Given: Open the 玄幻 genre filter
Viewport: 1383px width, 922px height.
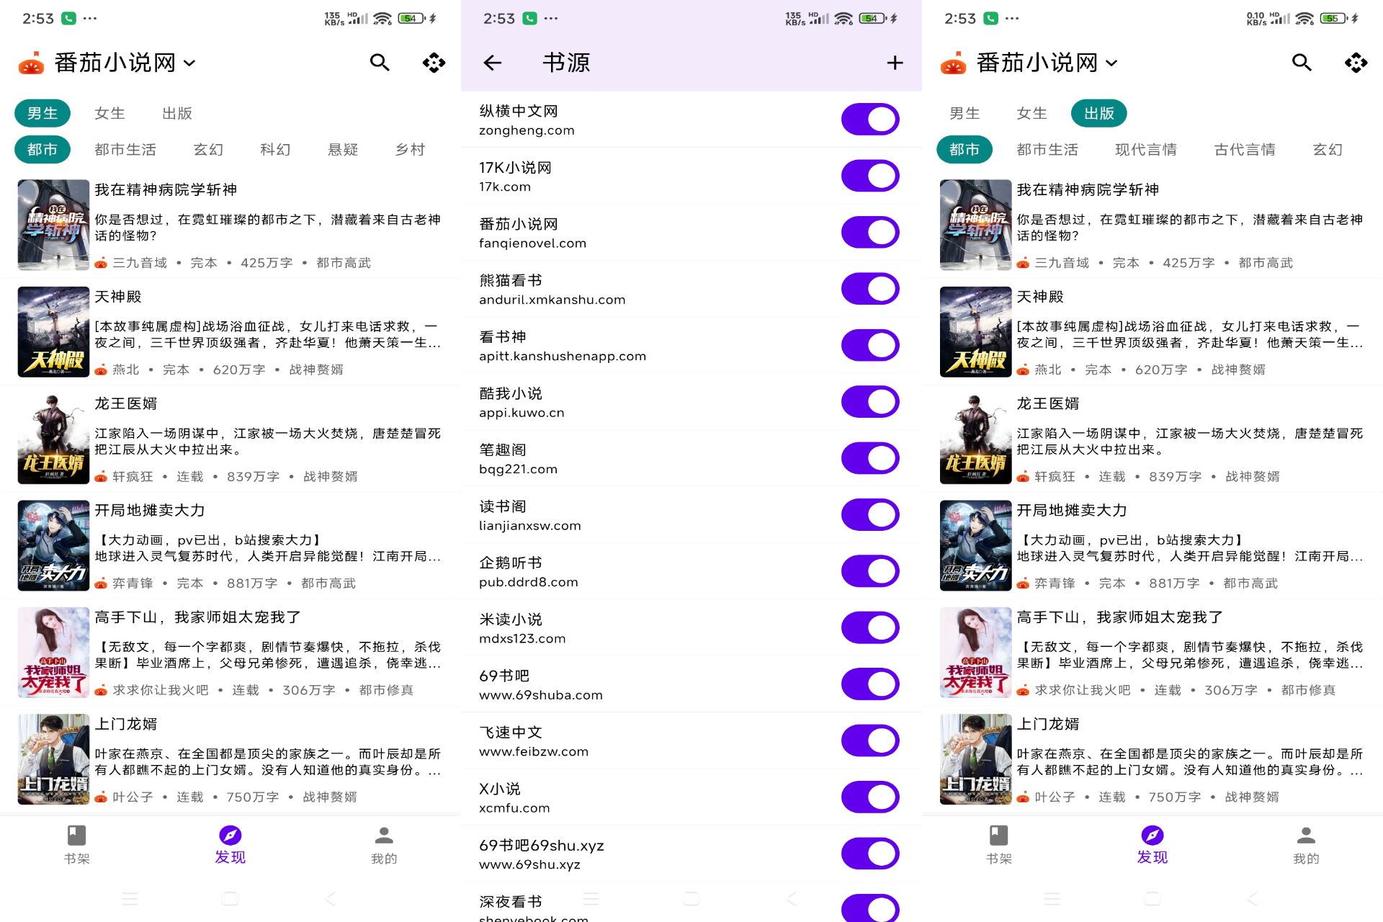Looking at the screenshot, I should point(208,149).
